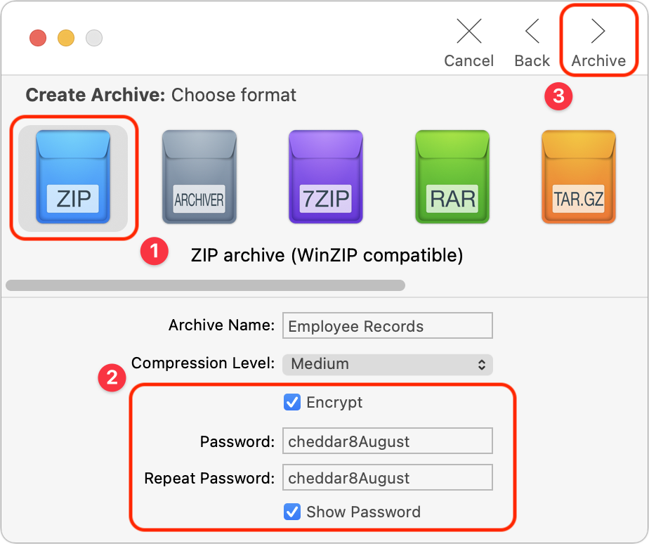Viewport: 649px width, 544px height.
Task: Click the horizontal format list scrollbar
Action: [205, 285]
